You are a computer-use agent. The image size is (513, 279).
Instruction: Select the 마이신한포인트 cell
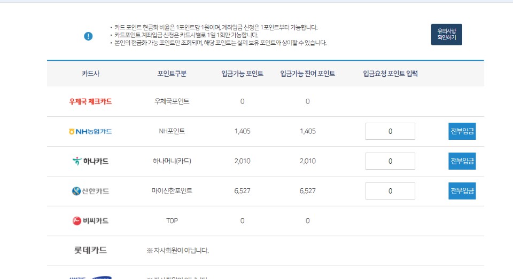click(x=172, y=191)
